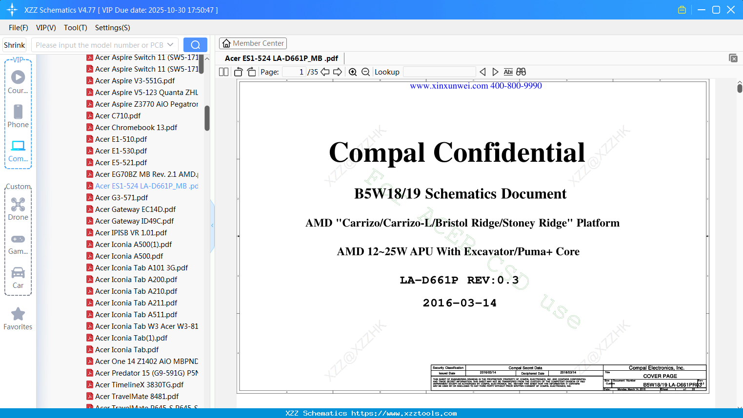Click the Shrink button

(x=15, y=45)
